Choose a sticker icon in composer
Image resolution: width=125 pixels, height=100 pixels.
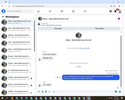point(46,92)
